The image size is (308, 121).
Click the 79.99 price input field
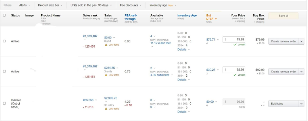click(x=234, y=39)
